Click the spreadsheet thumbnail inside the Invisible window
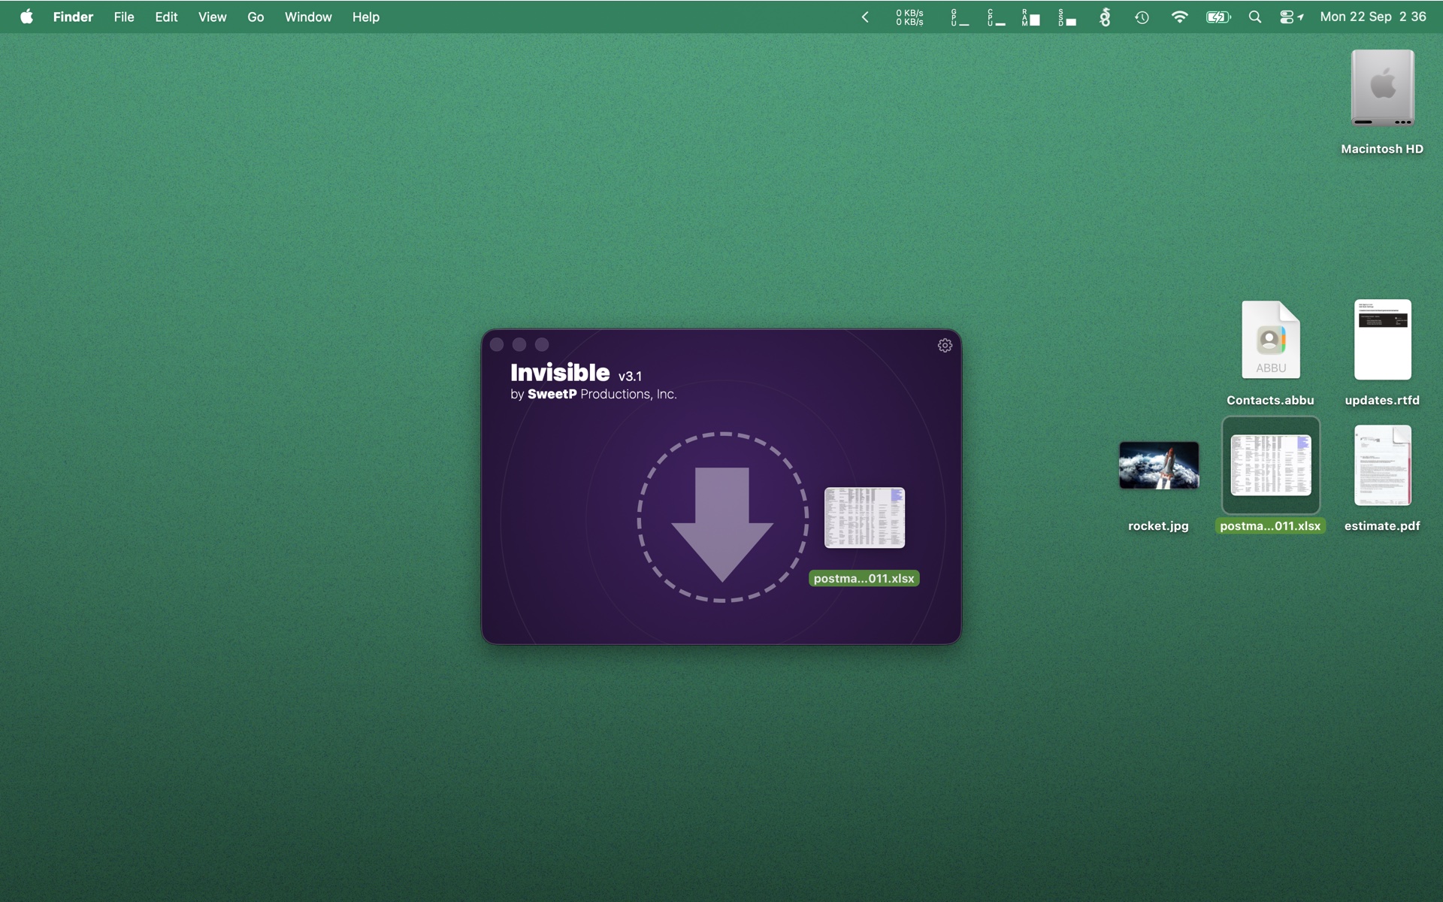 point(864,518)
